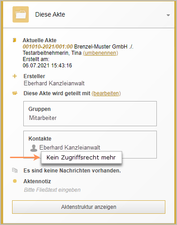The image size is (177, 225).
Task: Collapse the Diese Akte panel arrow
Action: tap(168, 15)
